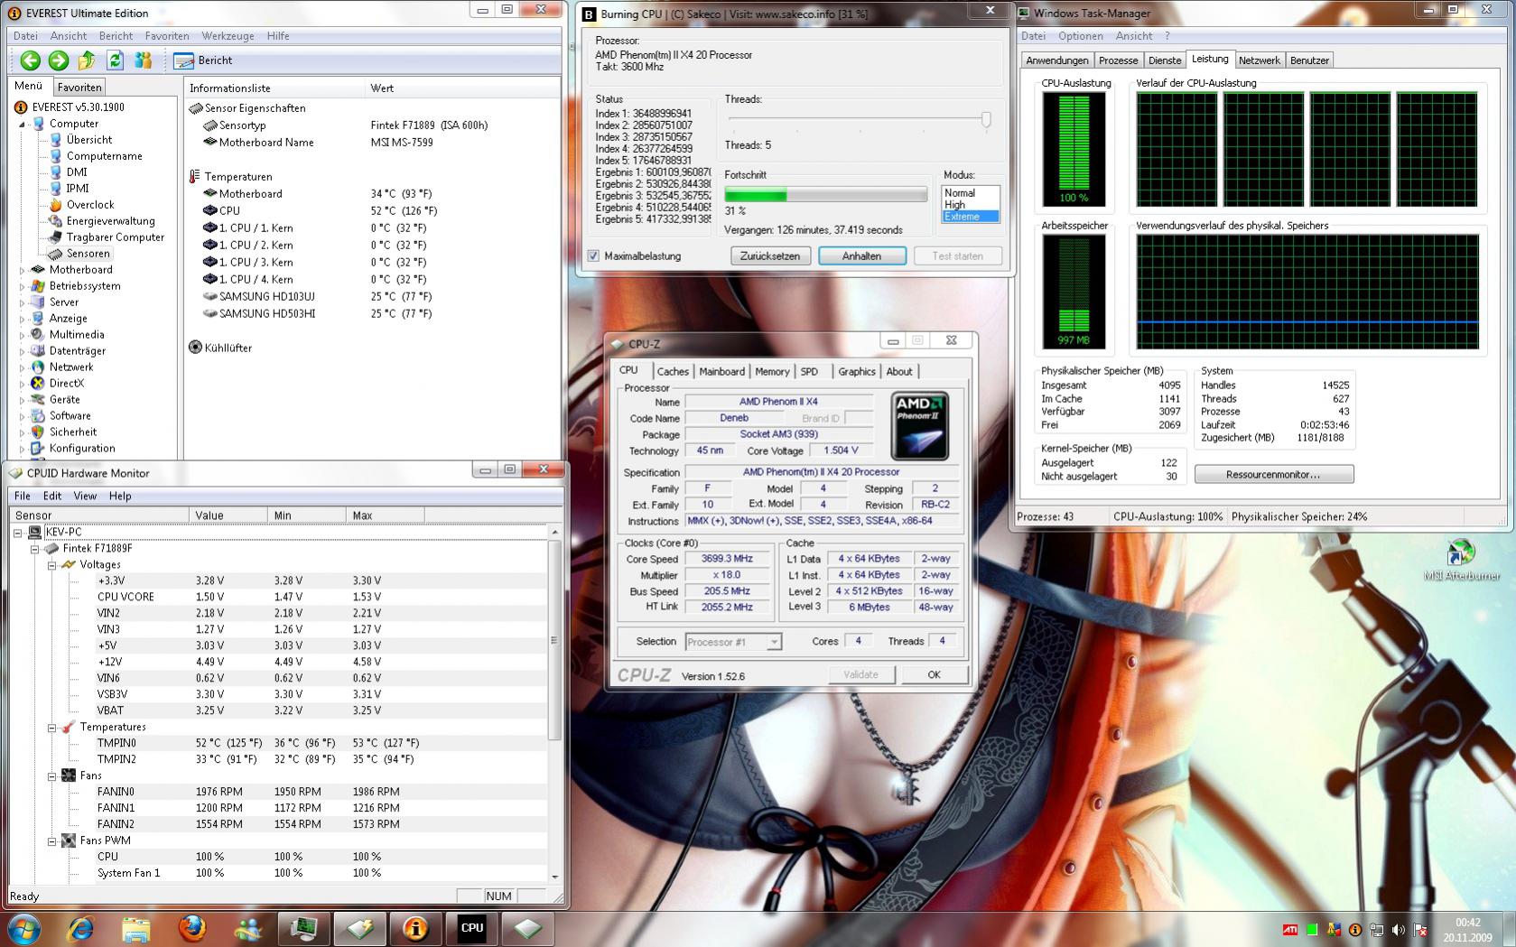Collapse the Voltages group in Hardware Monitor
The width and height of the screenshot is (1516, 947).
51,565
